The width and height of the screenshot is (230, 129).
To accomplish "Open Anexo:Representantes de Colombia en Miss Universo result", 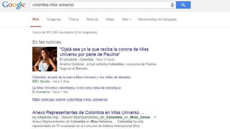I will [x=88, y=113].
